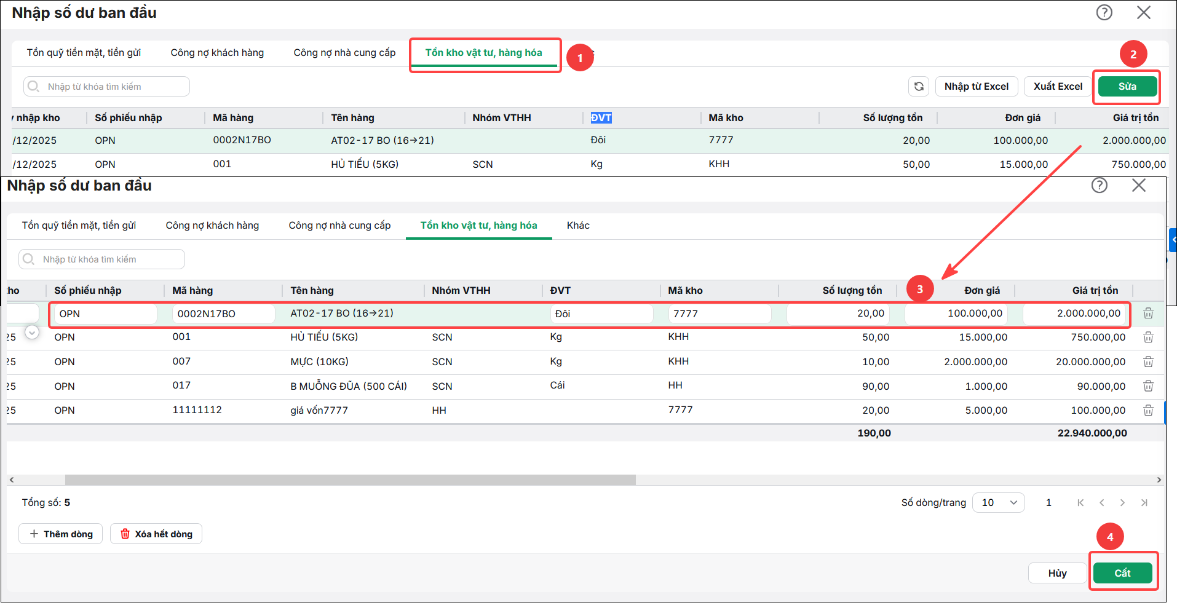Click HỦ TIẾU (5KG) cell in upper window
This screenshot has width=1177, height=608.
[365, 165]
